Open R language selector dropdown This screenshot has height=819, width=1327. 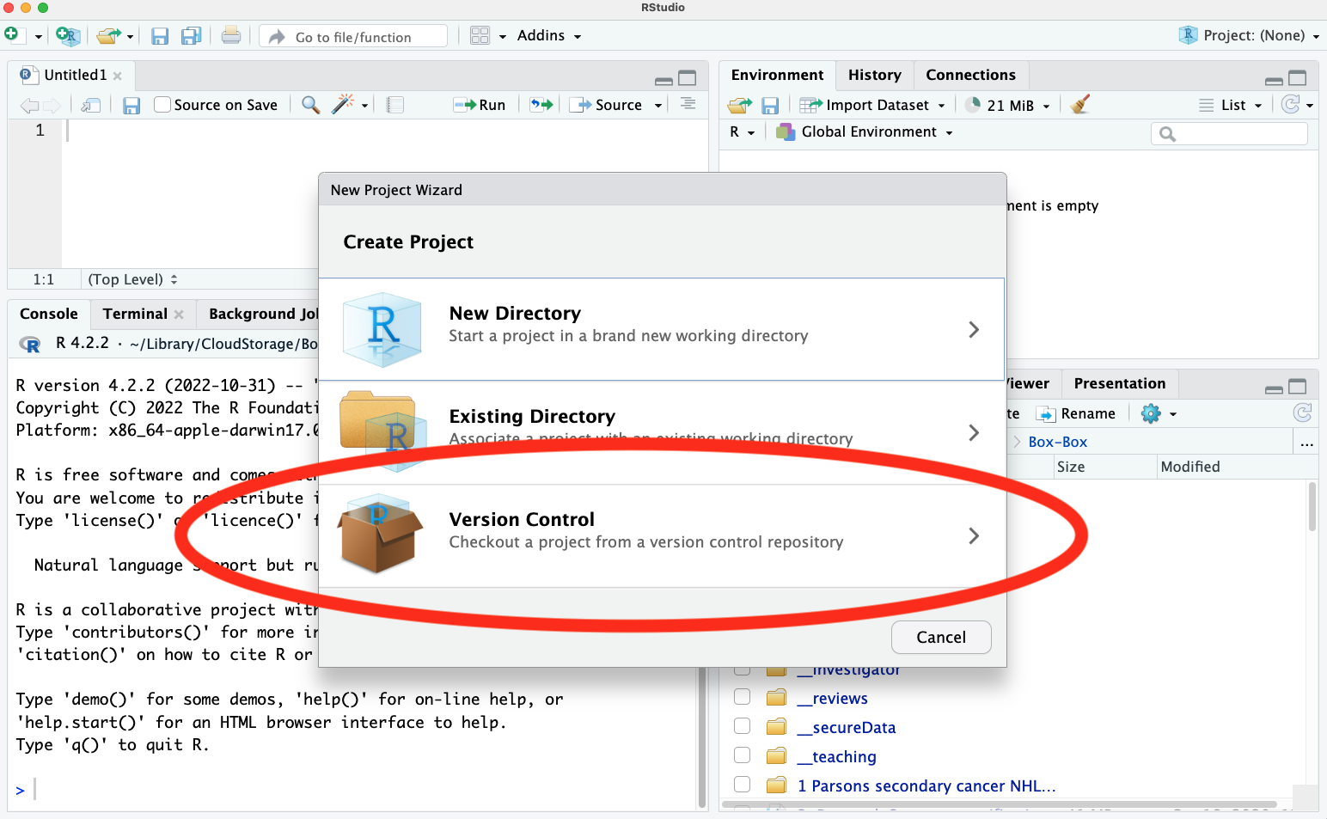pos(742,131)
